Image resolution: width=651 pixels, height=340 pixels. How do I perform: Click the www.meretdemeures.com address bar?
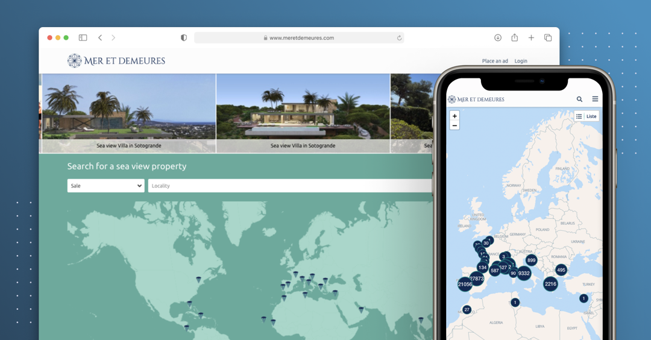click(299, 38)
